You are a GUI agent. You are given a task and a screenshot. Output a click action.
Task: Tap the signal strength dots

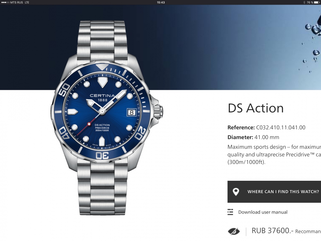[x=5, y=2]
